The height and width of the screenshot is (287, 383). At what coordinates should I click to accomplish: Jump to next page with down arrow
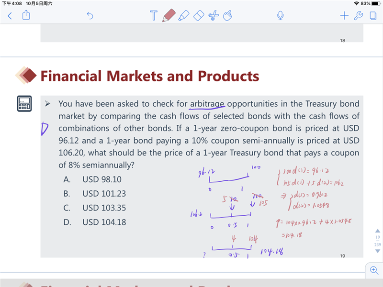point(378,251)
